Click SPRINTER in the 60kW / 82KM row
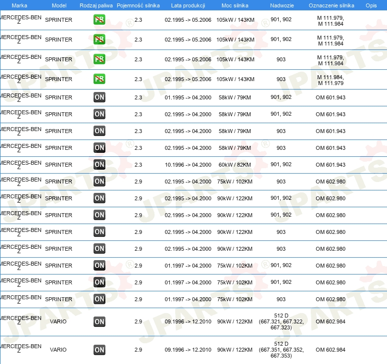 click(58, 165)
